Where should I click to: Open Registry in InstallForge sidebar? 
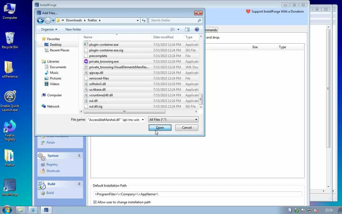[52, 165]
